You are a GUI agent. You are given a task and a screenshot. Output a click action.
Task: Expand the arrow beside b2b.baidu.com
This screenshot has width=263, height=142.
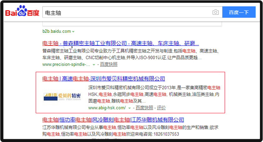73,32
